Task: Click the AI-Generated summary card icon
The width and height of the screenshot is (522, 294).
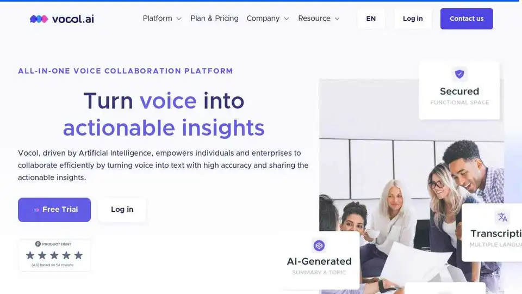Action: [x=319, y=246]
